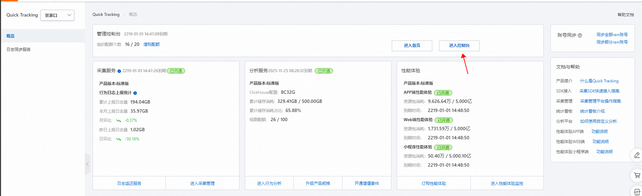Click 升级产品规格
The height and width of the screenshot is (196, 642).
[318, 184]
